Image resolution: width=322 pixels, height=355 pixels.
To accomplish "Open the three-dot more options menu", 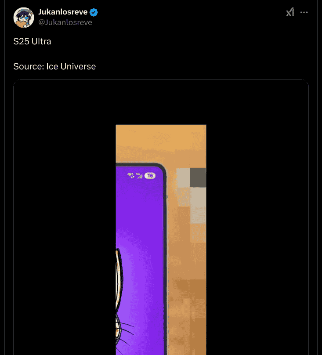I will pyautogui.click(x=304, y=12).
